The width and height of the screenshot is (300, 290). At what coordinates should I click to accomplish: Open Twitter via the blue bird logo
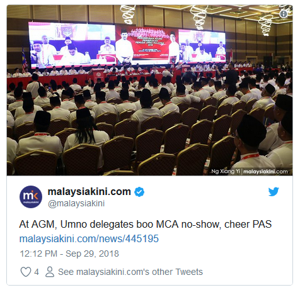[274, 192]
